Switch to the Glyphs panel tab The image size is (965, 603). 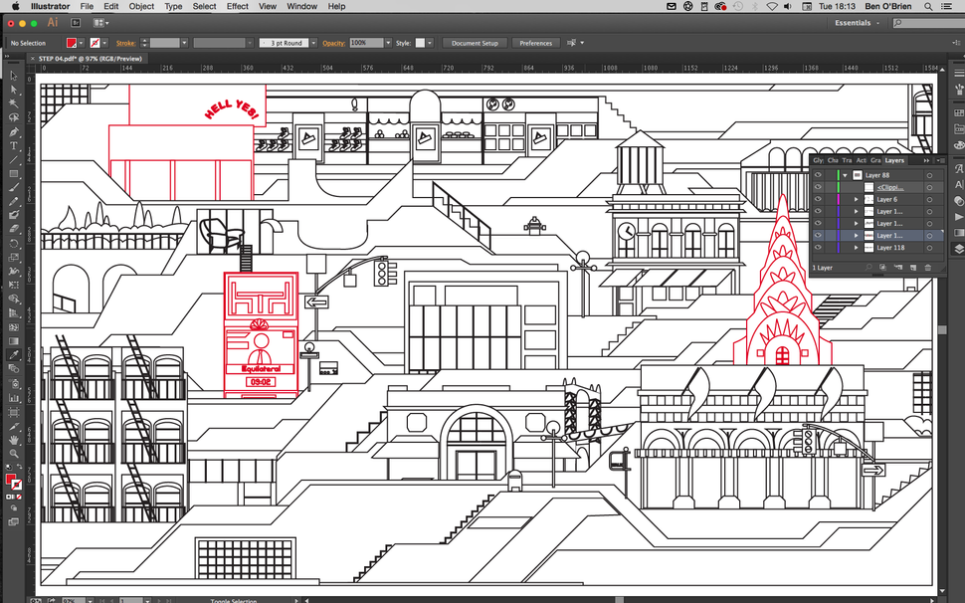click(x=817, y=160)
